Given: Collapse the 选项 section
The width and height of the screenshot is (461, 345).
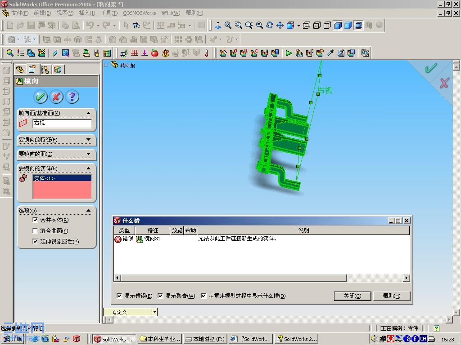Looking at the screenshot, I should (89, 210).
